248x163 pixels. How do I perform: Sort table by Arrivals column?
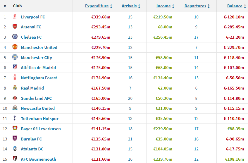pos(129,6)
